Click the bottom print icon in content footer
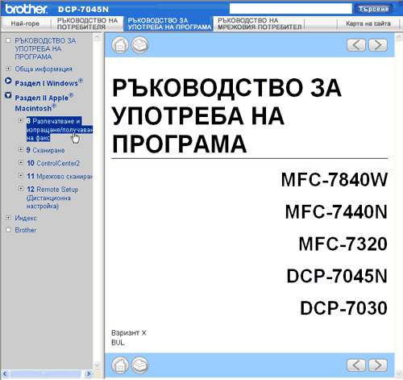The height and width of the screenshot is (380, 403). point(139,365)
